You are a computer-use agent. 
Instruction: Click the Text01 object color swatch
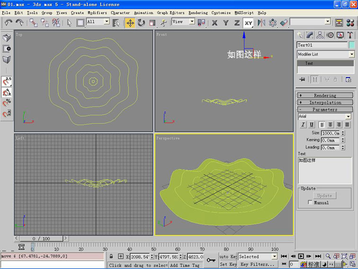point(352,45)
